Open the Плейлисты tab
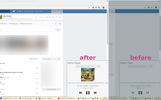Image resolution: width=161 pixels, height=100 pixels. click(4, 23)
